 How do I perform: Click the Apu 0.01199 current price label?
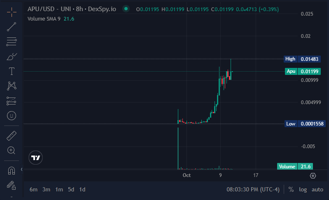303,72
